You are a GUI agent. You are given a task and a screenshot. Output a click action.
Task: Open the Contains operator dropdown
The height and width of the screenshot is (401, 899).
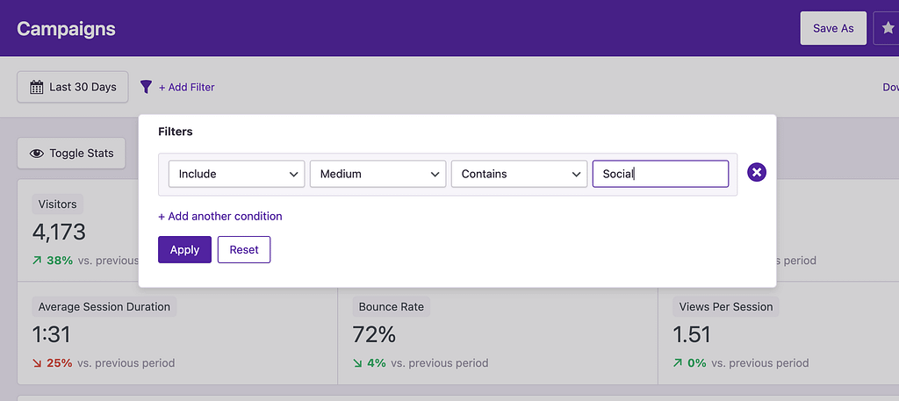click(x=519, y=174)
